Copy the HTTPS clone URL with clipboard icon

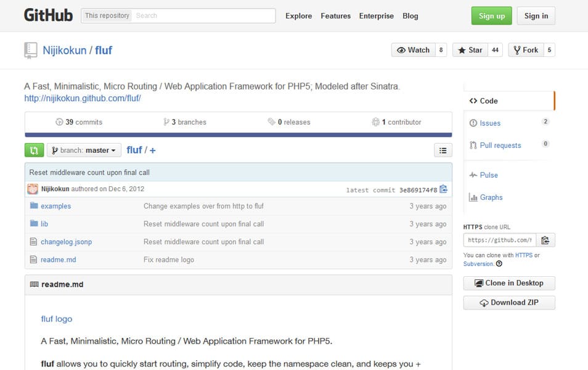click(x=545, y=240)
